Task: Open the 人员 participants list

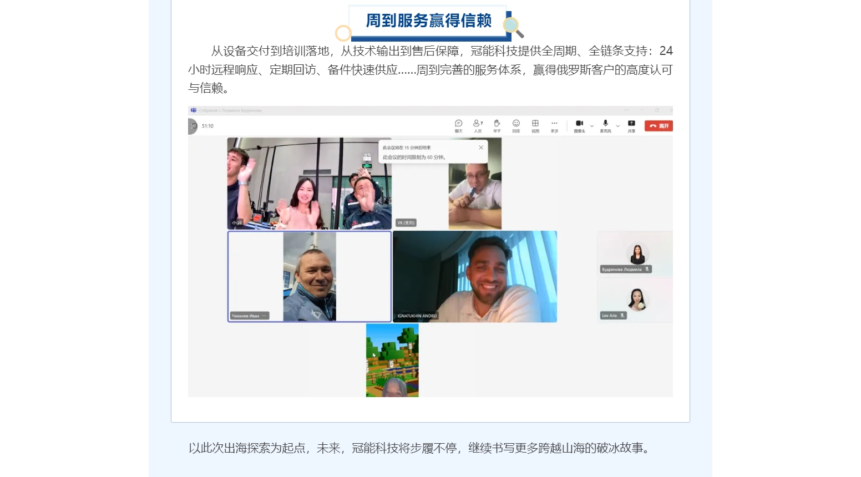Action: [476, 123]
